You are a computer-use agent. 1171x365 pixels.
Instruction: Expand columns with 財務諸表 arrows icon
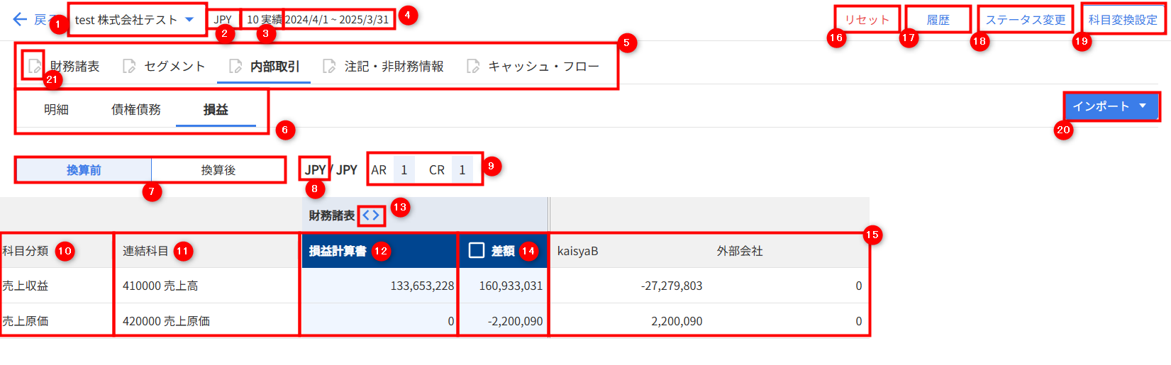371,215
